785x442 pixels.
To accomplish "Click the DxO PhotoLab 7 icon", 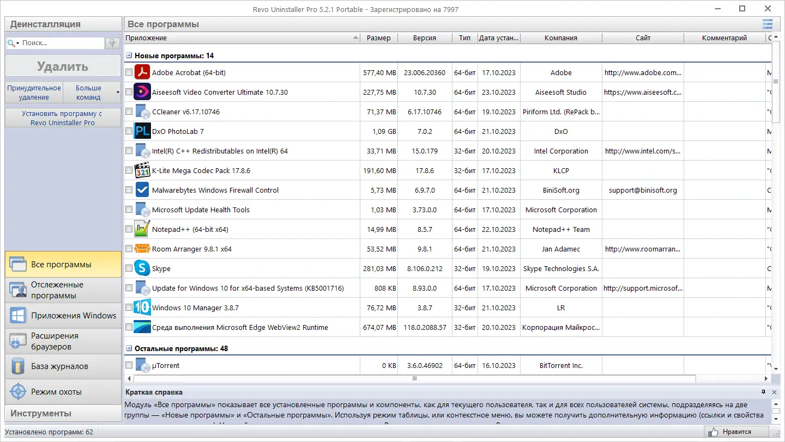I will (x=142, y=131).
